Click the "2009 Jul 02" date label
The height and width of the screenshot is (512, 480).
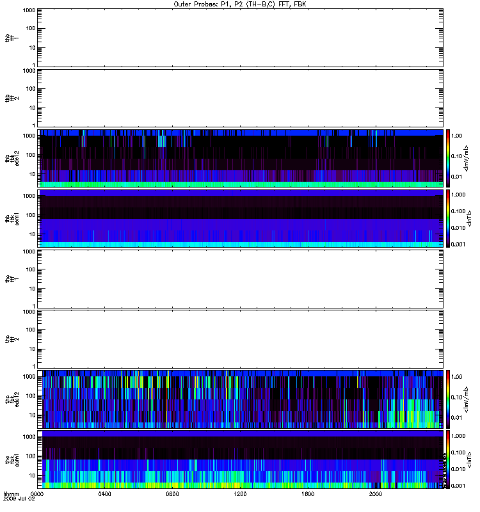click(x=19, y=499)
